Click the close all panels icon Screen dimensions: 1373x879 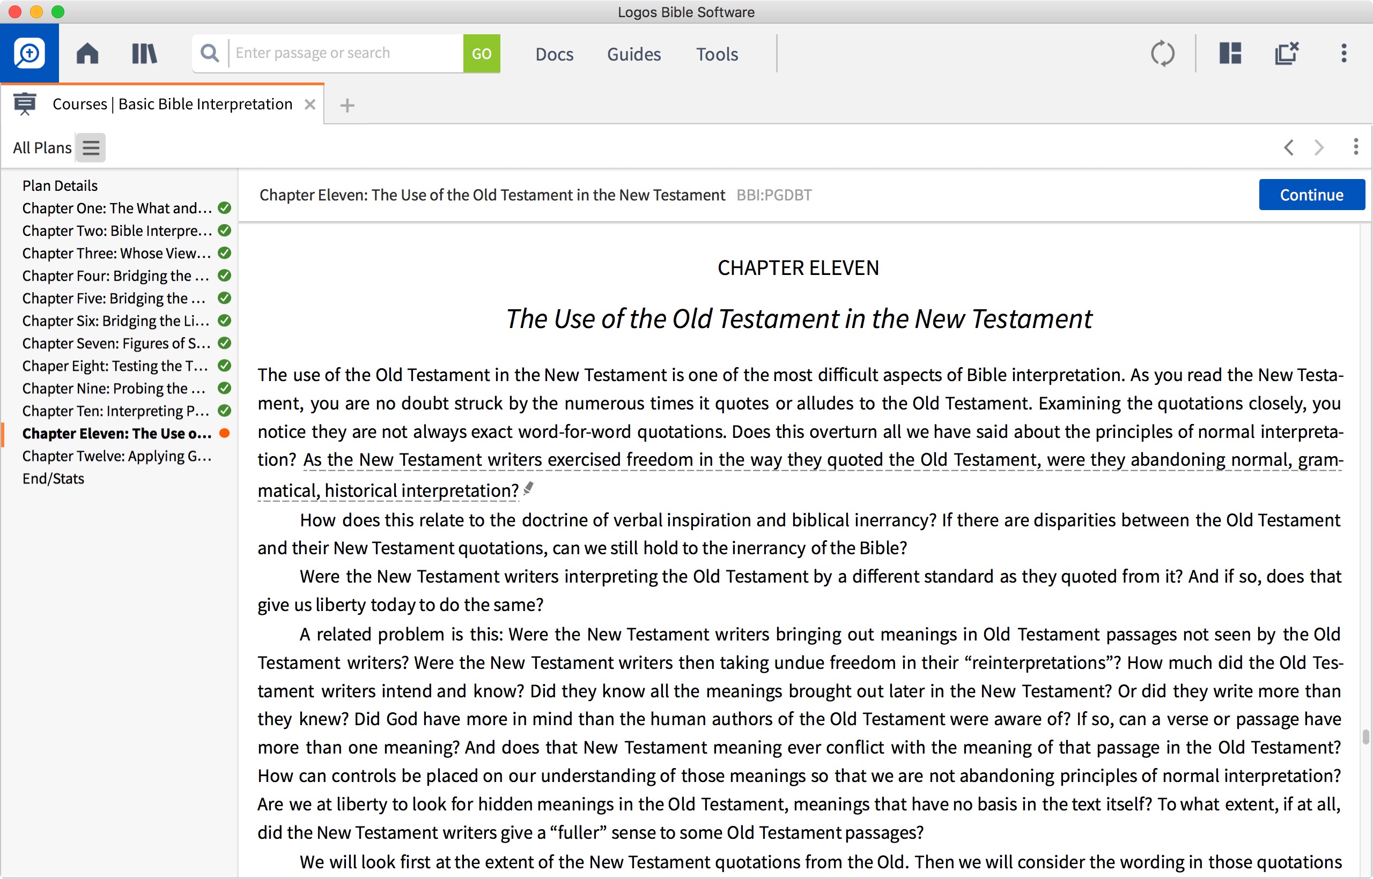pos(1287,53)
